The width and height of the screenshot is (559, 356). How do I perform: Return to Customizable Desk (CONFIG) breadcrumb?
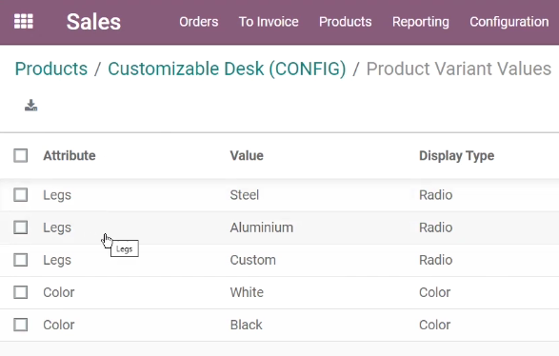click(227, 69)
